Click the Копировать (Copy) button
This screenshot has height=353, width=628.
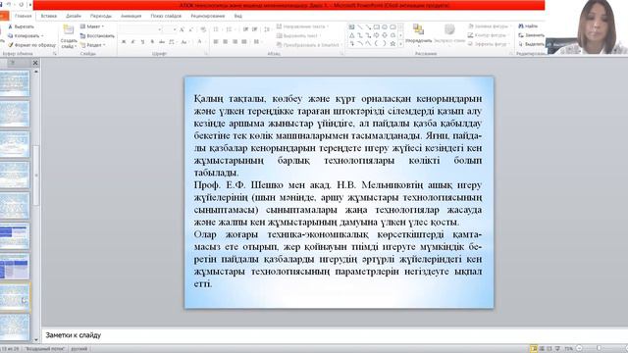26,36
